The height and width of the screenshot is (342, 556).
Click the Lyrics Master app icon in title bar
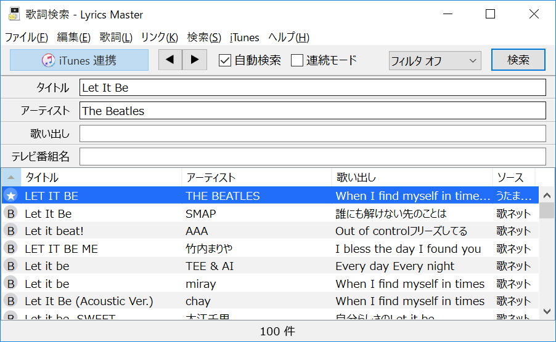point(14,14)
